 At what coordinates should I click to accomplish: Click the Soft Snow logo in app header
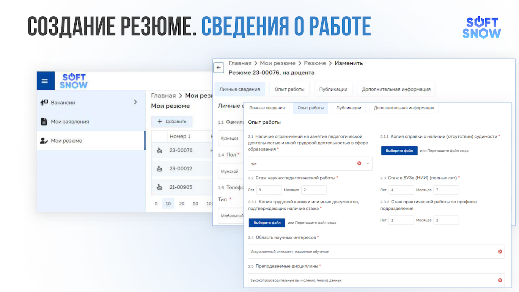tap(74, 81)
